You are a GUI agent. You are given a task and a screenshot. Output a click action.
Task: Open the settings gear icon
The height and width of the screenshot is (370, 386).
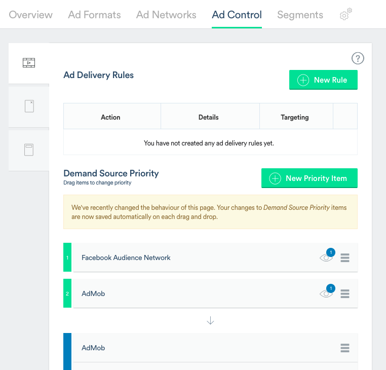coord(345,15)
